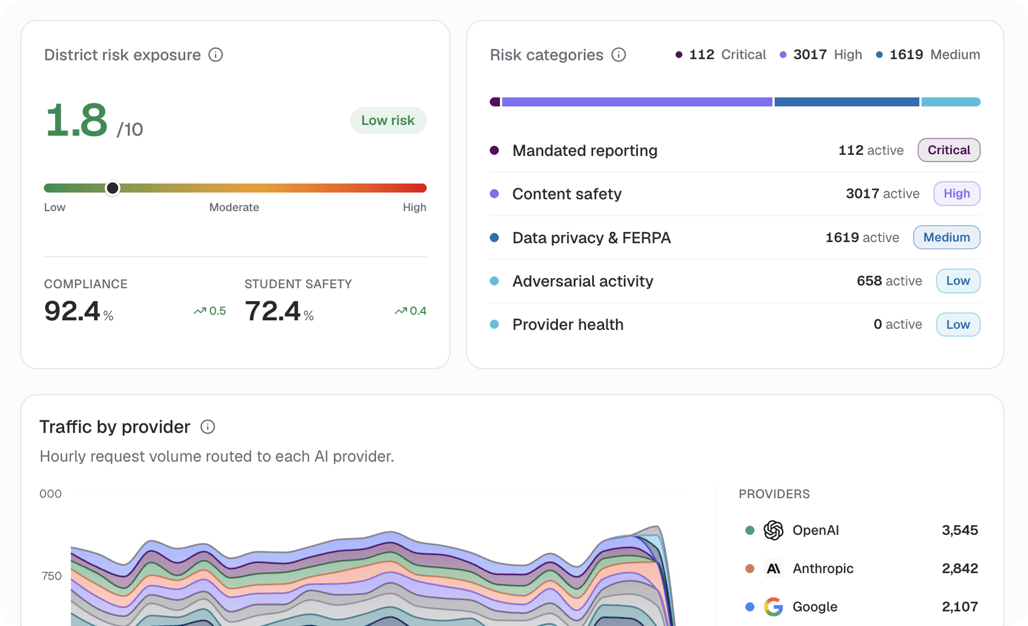Click the Anthropic logo icon
This screenshot has height=626, width=1028.
pyautogui.click(x=774, y=569)
